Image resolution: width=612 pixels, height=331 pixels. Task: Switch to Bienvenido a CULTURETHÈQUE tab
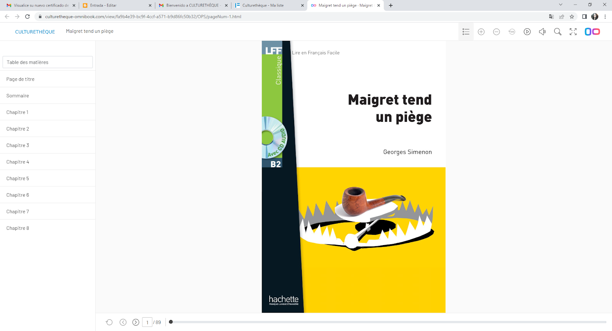coord(193,5)
